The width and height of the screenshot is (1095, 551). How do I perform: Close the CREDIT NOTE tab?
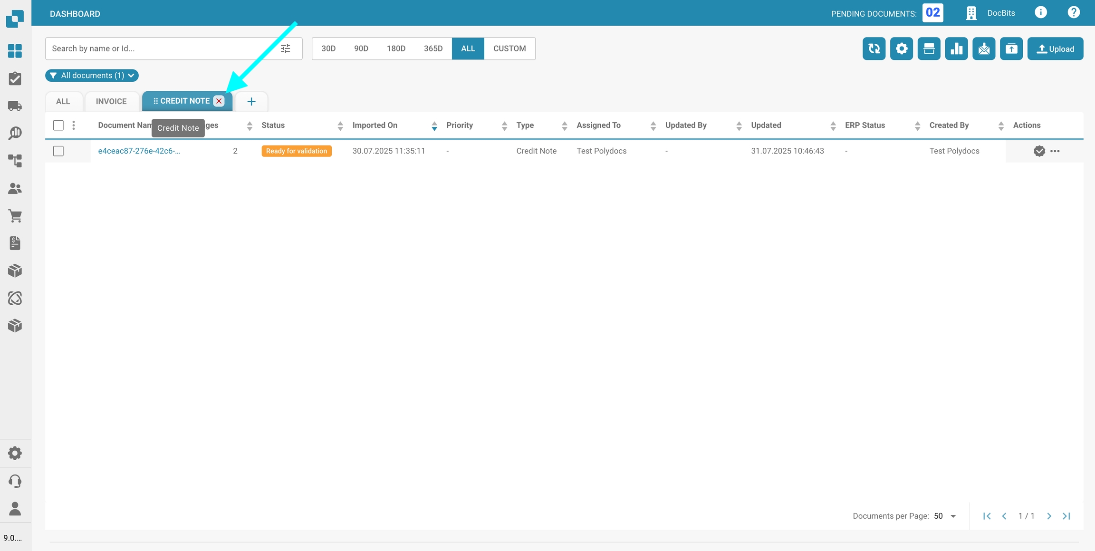pyautogui.click(x=219, y=101)
